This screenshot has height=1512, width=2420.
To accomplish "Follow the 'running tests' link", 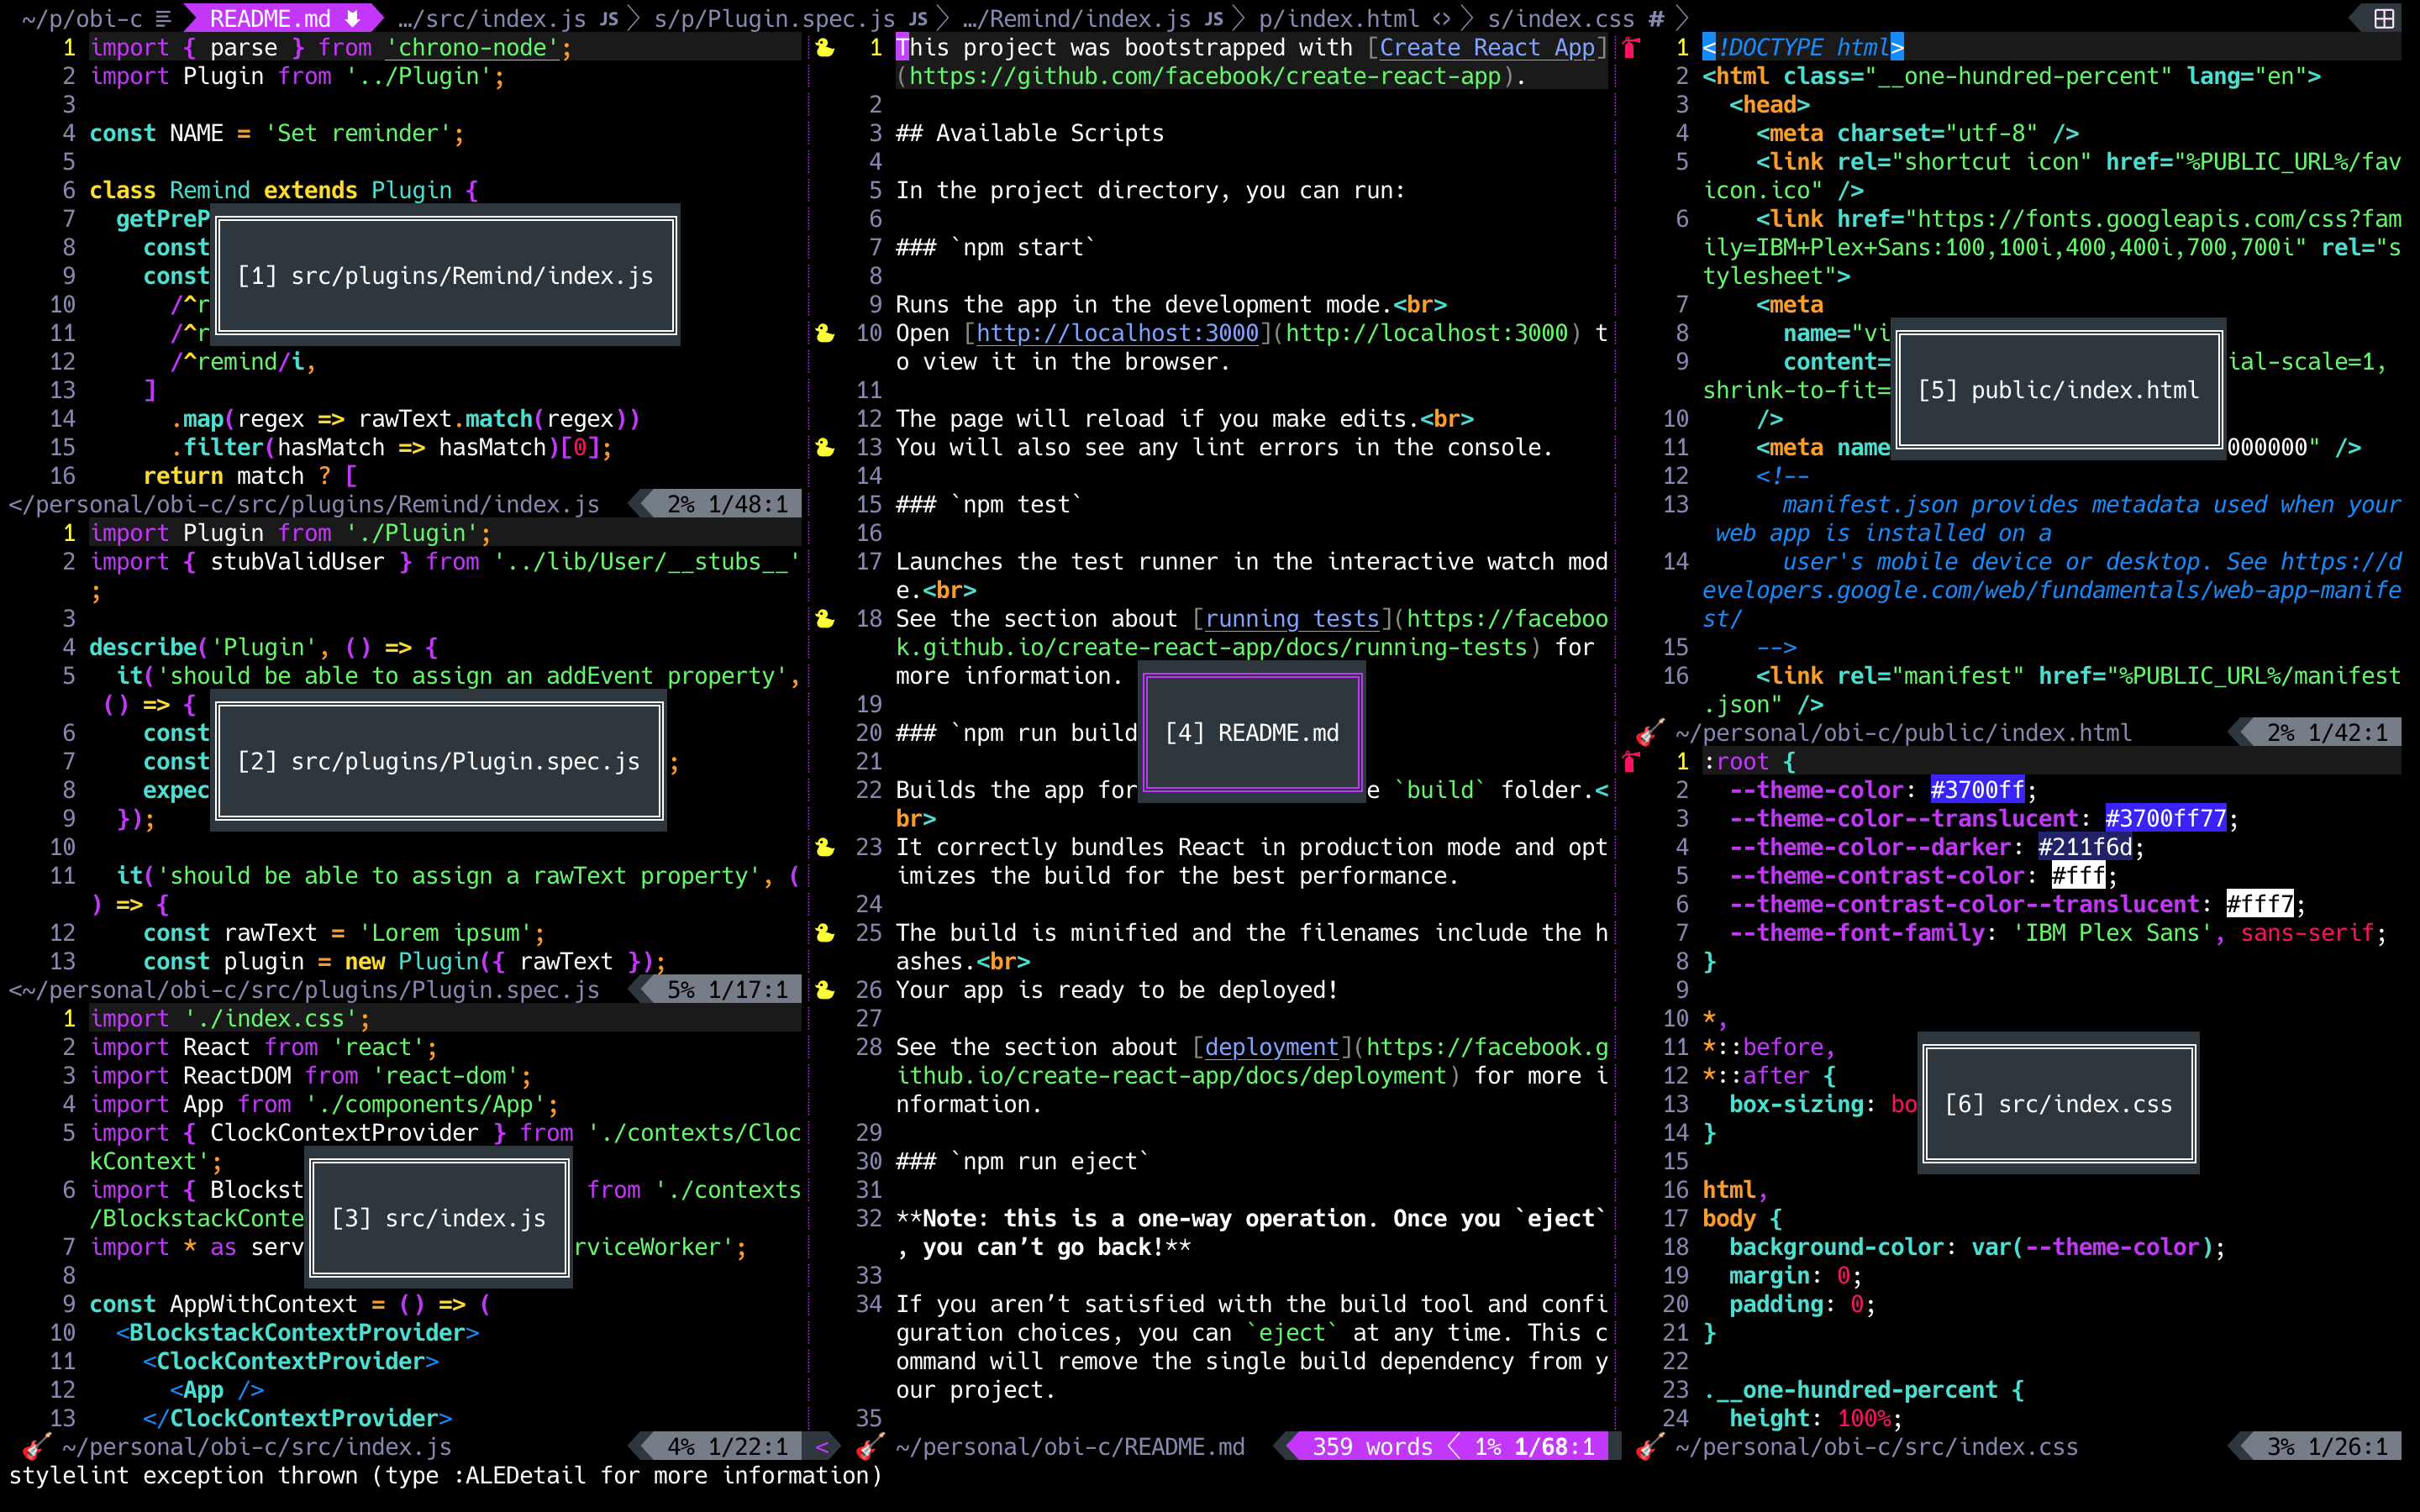I will point(1292,619).
